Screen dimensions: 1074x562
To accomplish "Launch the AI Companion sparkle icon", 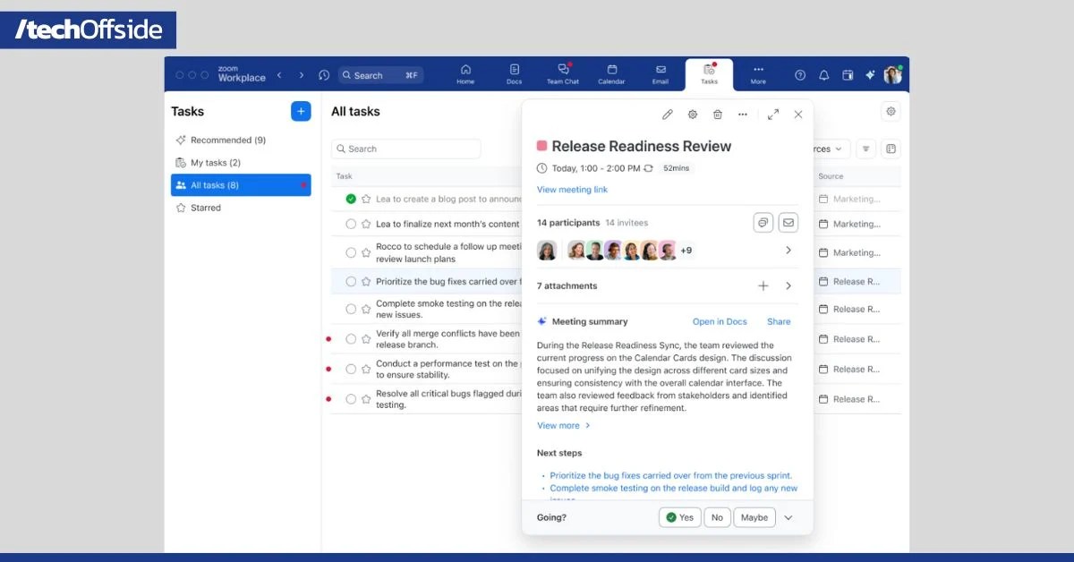I will point(870,75).
